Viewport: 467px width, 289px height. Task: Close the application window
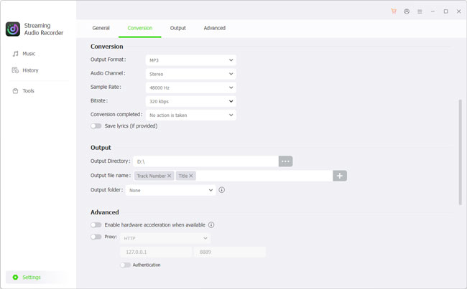458,11
